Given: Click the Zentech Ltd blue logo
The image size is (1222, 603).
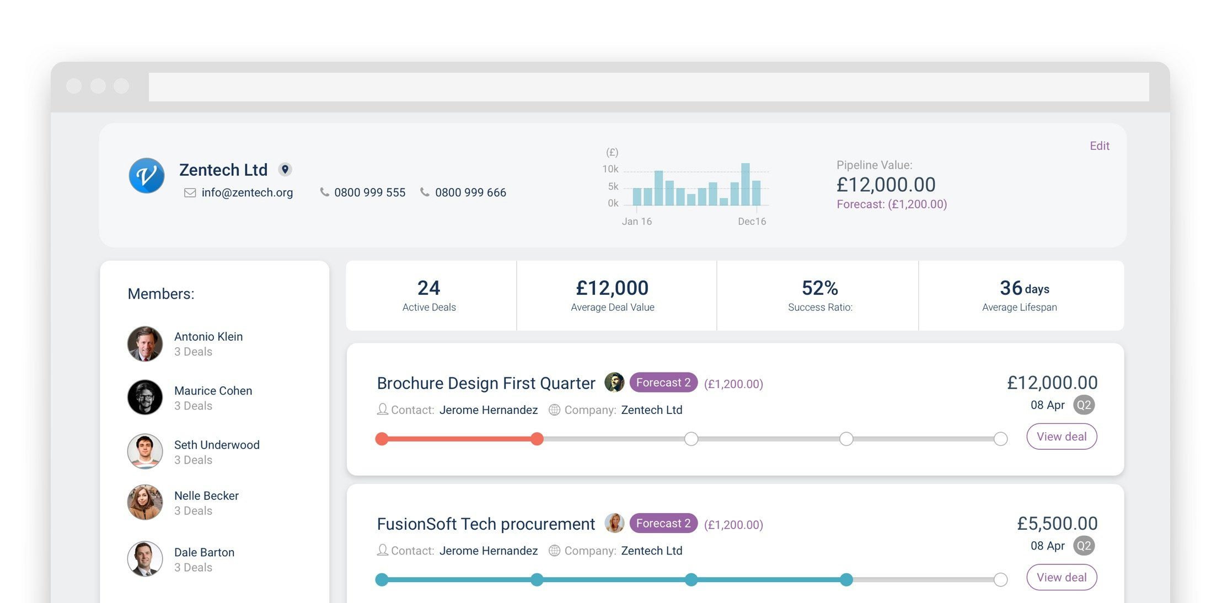Looking at the screenshot, I should click(x=146, y=176).
